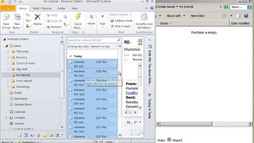This screenshot has height=143, width=254.
Task: Flag the first 2:38 PM message
Action: point(115,64)
